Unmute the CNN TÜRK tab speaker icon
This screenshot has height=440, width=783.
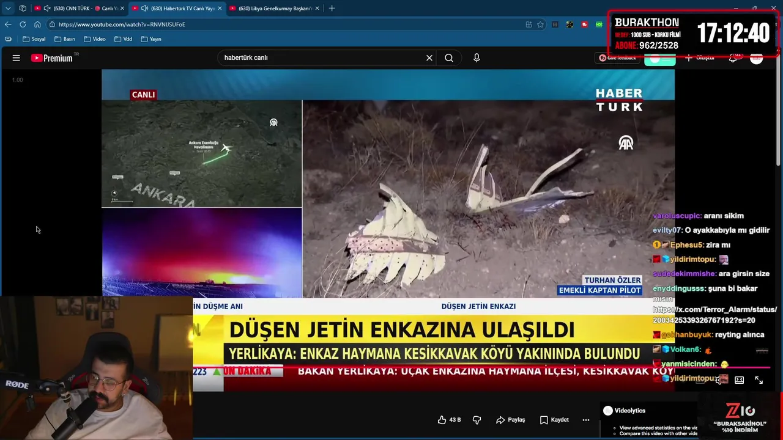46,9
